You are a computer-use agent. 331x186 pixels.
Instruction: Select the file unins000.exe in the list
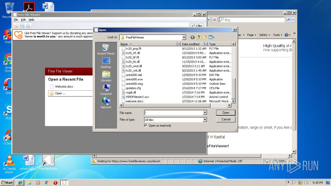pyautogui.click(x=134, y=79)
